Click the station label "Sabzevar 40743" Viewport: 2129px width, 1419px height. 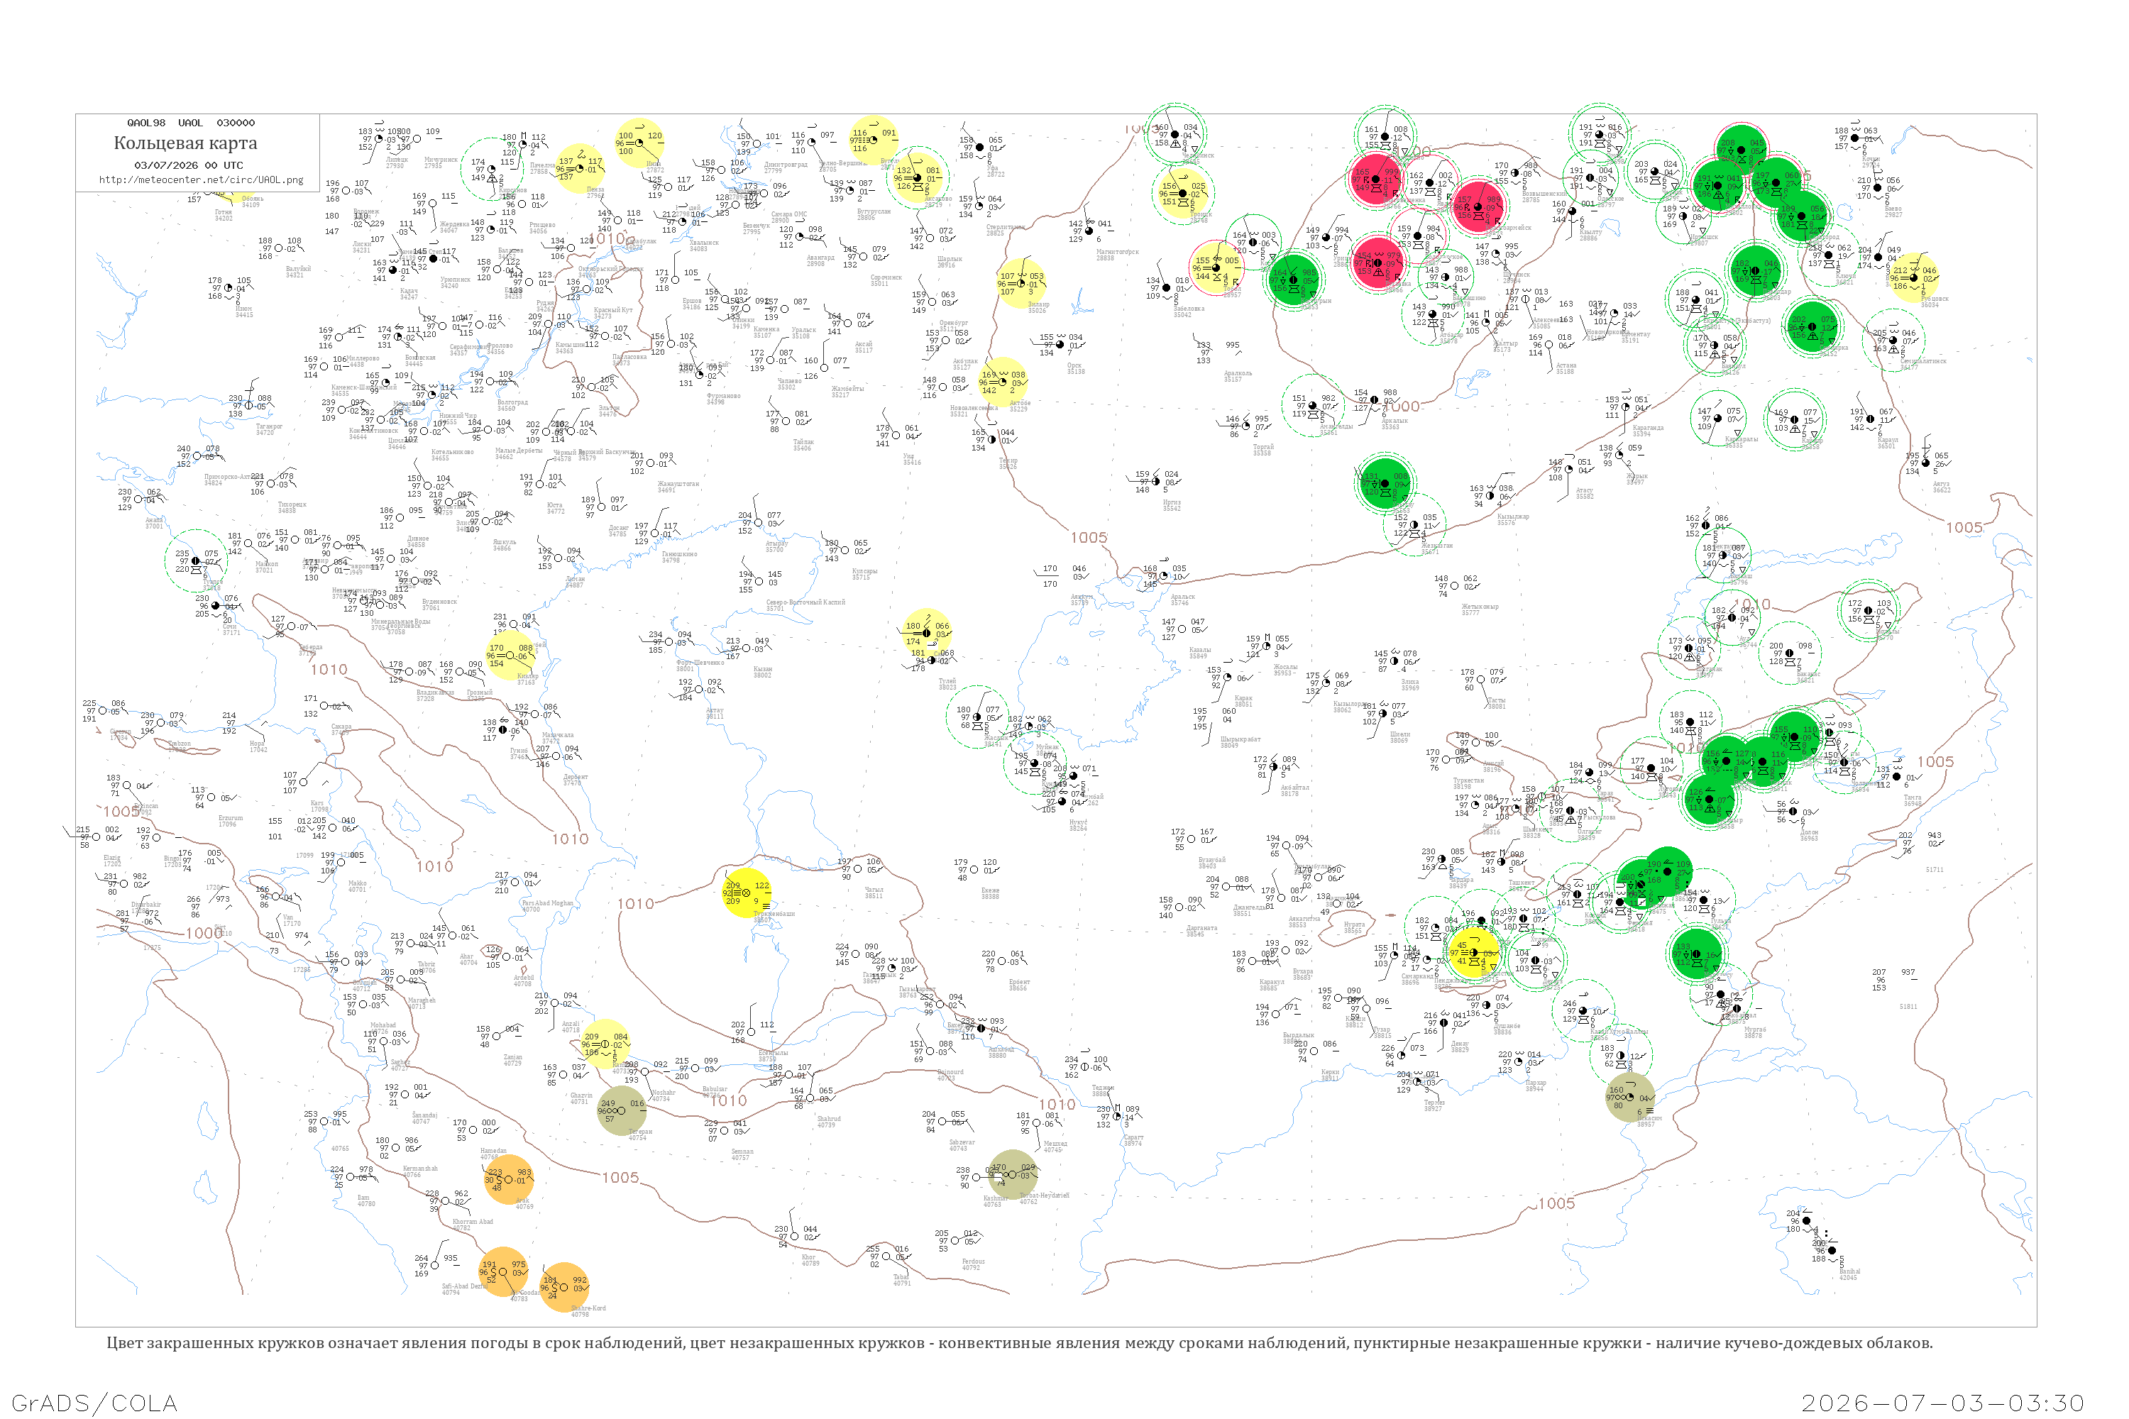pyautogui.click(x=962, y=1145)
